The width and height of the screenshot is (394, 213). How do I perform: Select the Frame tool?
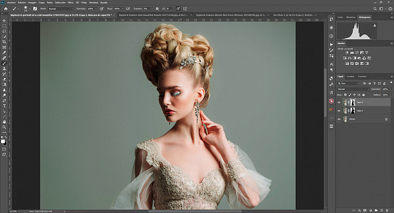click(4, 47)
